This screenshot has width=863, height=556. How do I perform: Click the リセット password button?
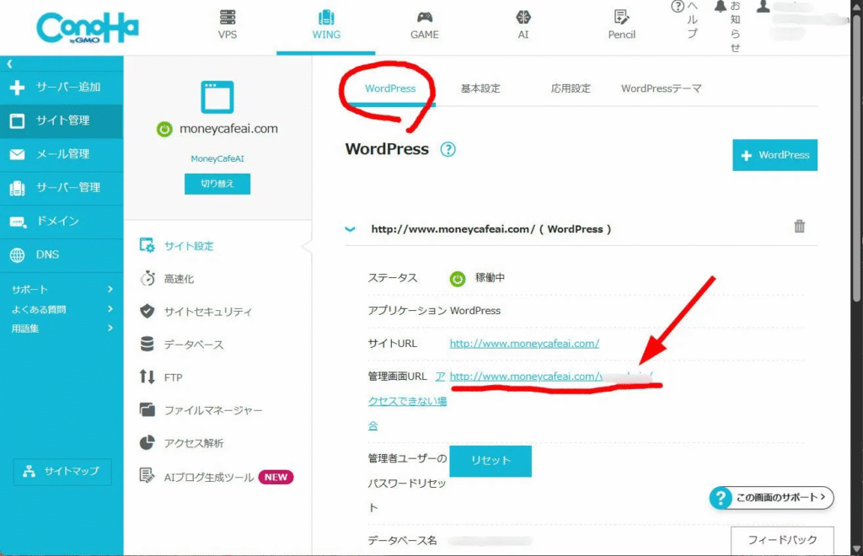point(490,461)
